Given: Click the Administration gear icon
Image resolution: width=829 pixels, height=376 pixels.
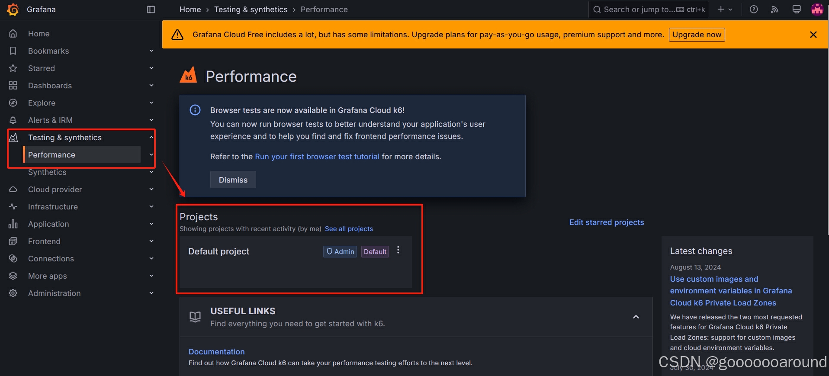Looking at the screenshot, I should (13, 293).
